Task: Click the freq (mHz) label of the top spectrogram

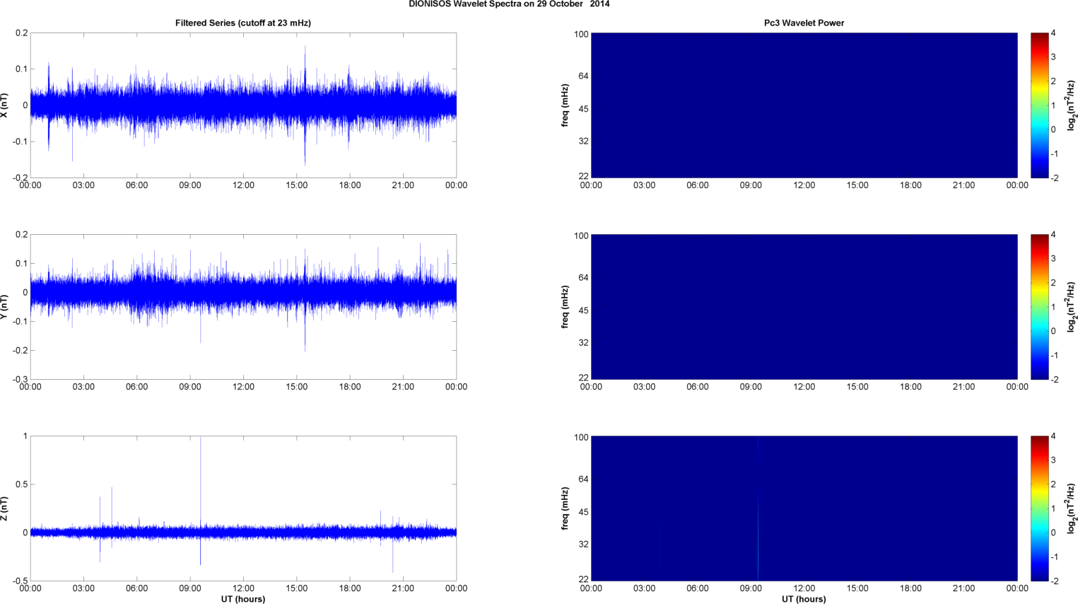Action: (x=566, y=105)
